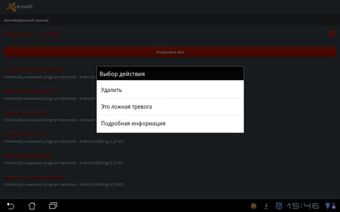Tap the Android back navigation icon
This screenshot has width=340, height=212.
(10, 206)
